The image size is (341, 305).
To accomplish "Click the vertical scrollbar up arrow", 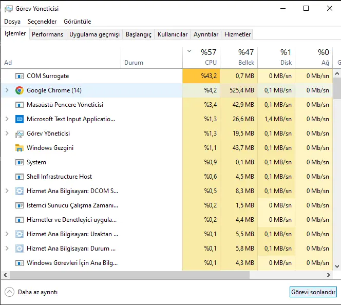I will [337, 73].
